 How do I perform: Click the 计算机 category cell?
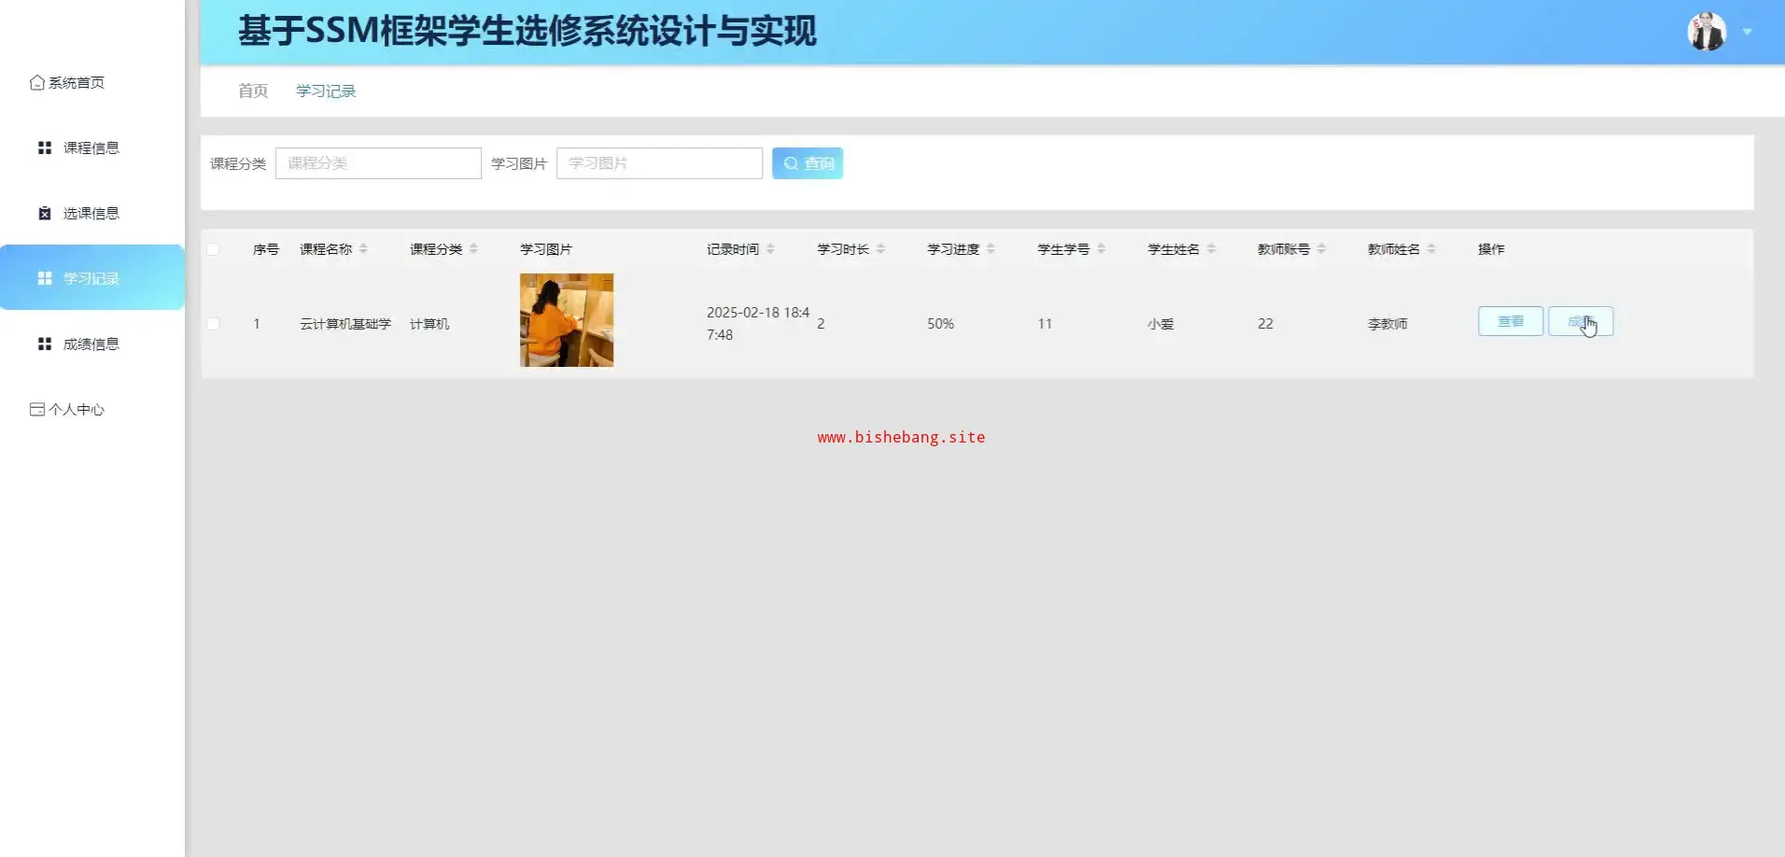429,324
